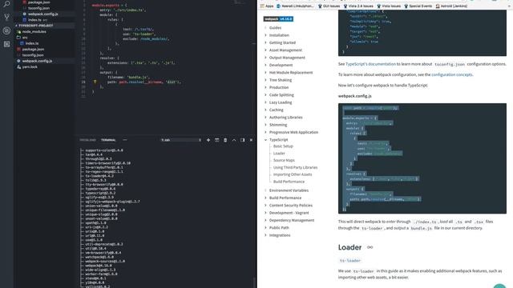The width and height of the screenshot is (513, 288).
Task: Switch to the Problems panel tab
Action: point(87,140)
